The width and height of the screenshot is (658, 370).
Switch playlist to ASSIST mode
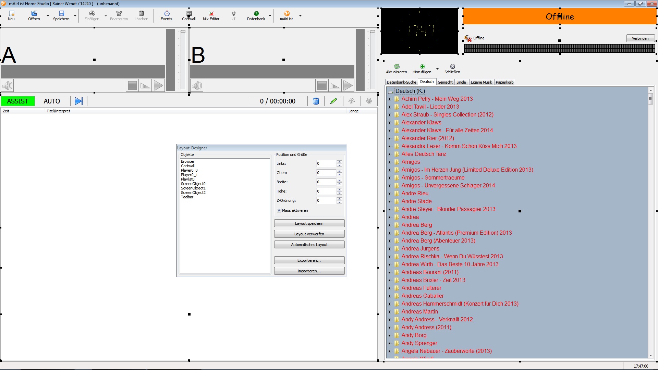coord(18,101)
